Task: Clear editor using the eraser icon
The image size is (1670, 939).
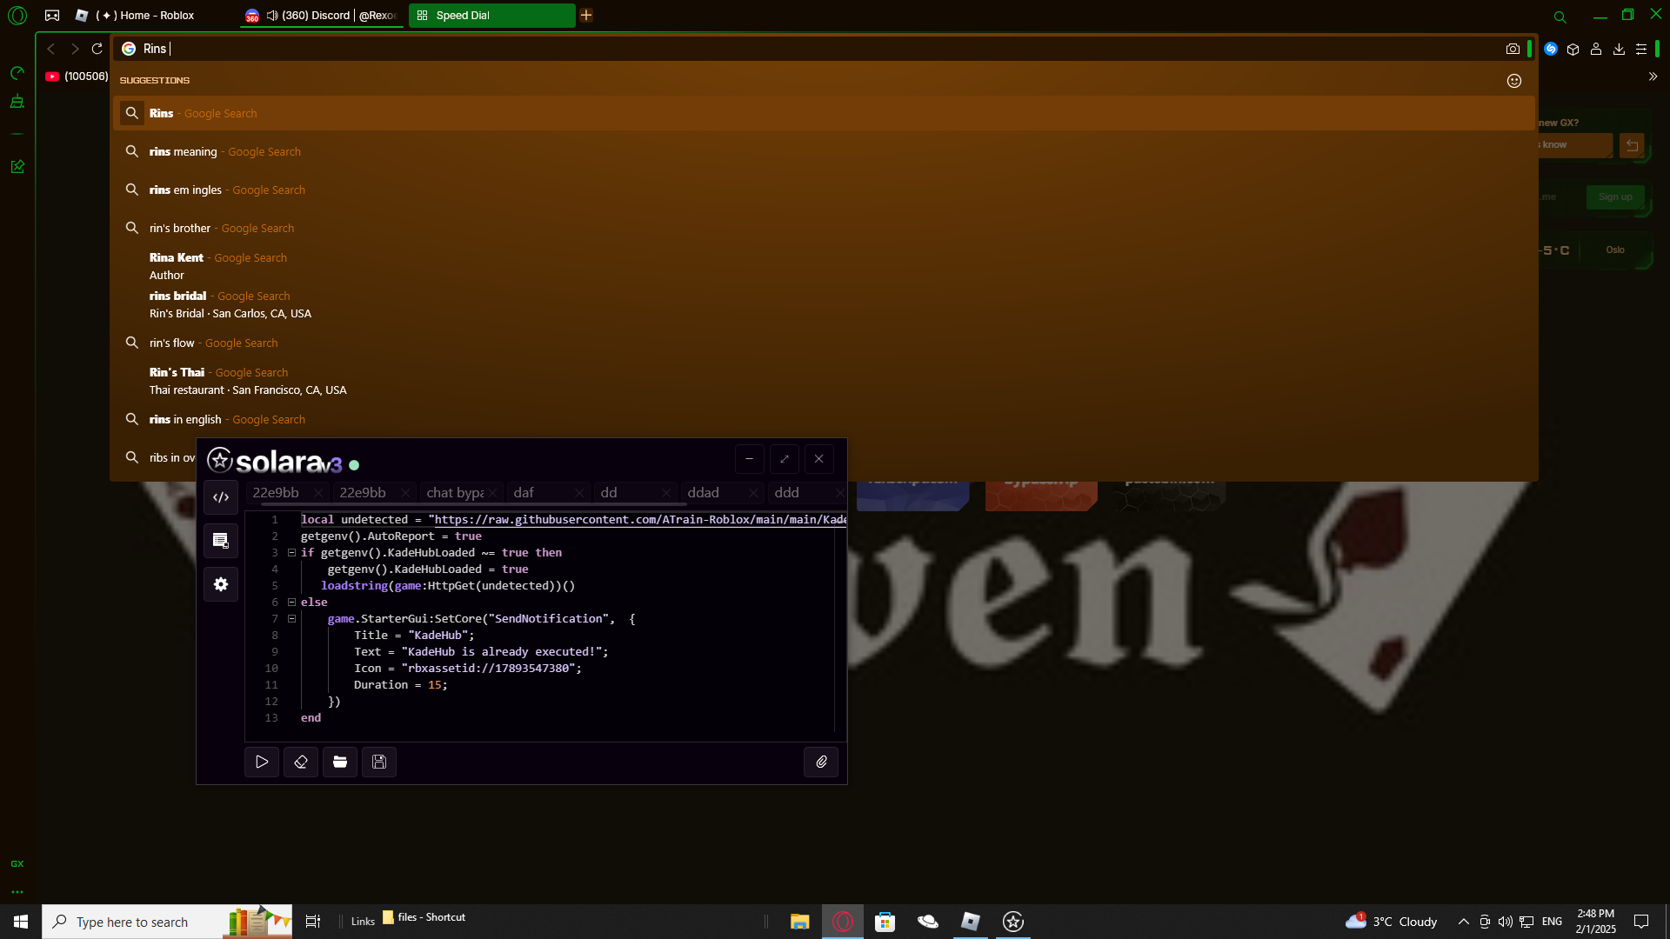Action: [x=301, y=762]
